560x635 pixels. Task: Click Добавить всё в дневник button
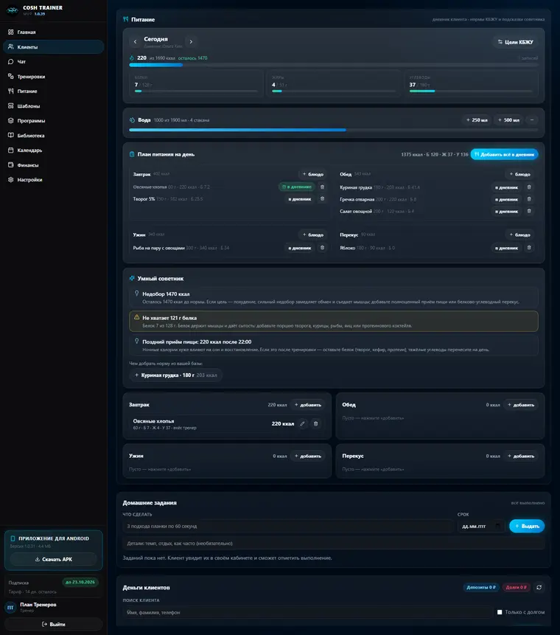504,154
